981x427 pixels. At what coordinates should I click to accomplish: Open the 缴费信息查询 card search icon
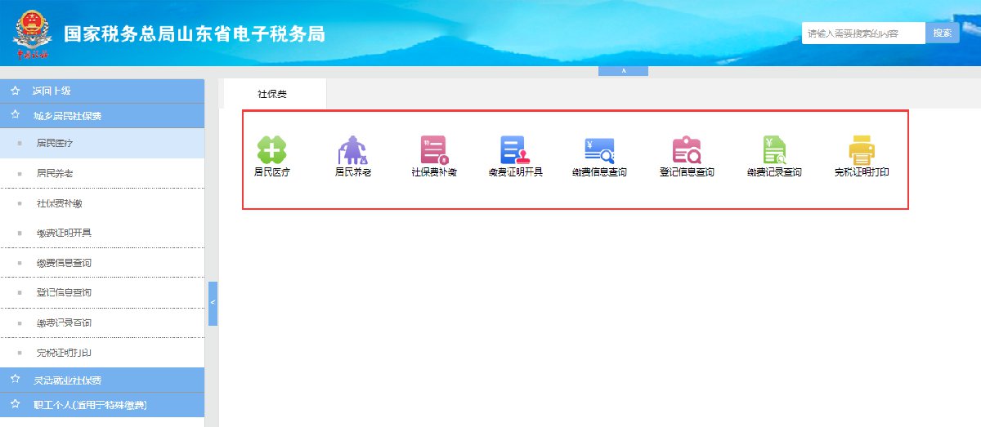point(599,150)
